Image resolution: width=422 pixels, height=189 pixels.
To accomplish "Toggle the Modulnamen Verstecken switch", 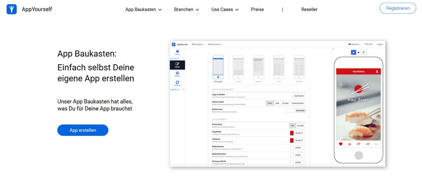I will pyautogui.click(x=295, y=111).
